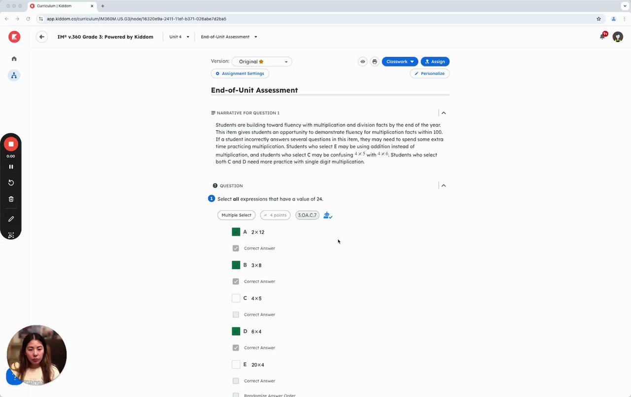Select the pen drawing tool

point(11,219)
